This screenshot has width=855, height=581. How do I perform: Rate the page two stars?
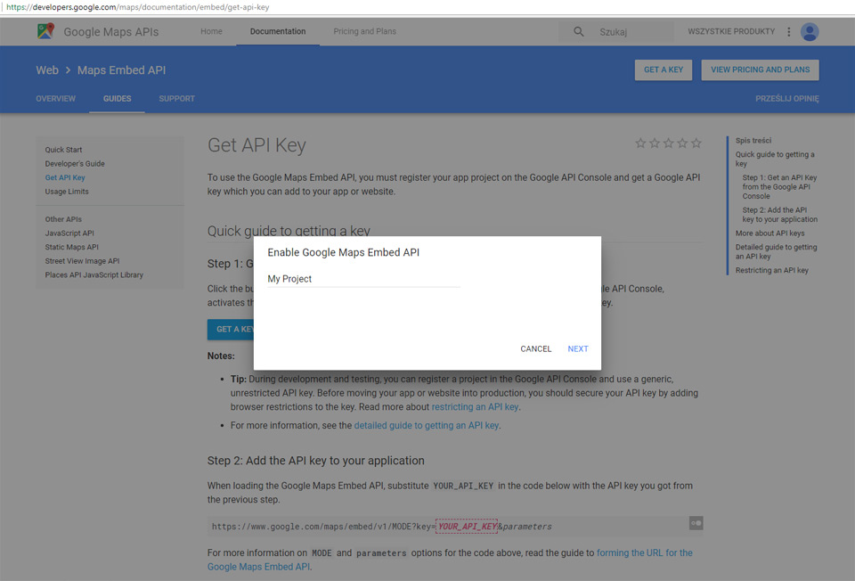(x=655, y=143)
